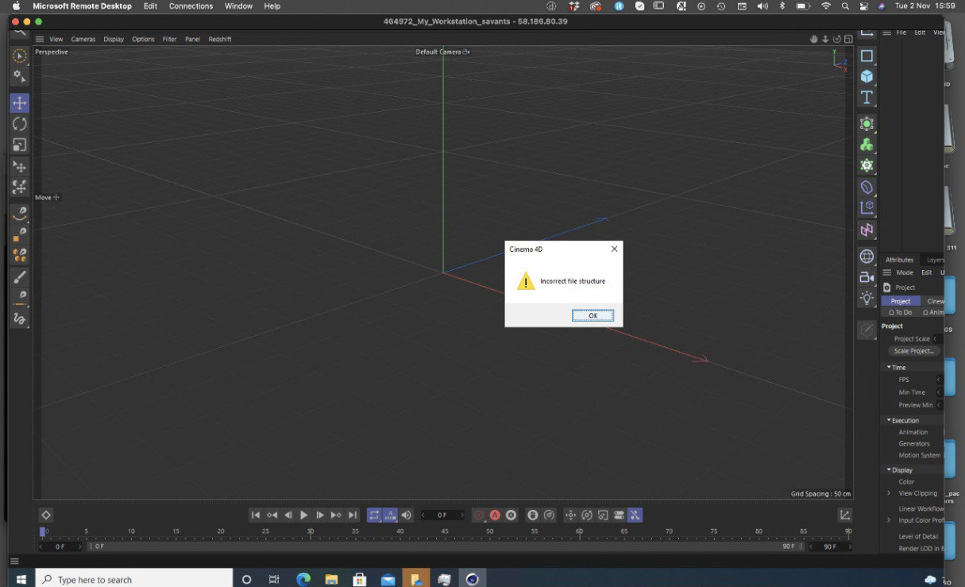Expand the View Clipping parameter
The height and width of the screenshot is (587, 965).
point(889,493)
